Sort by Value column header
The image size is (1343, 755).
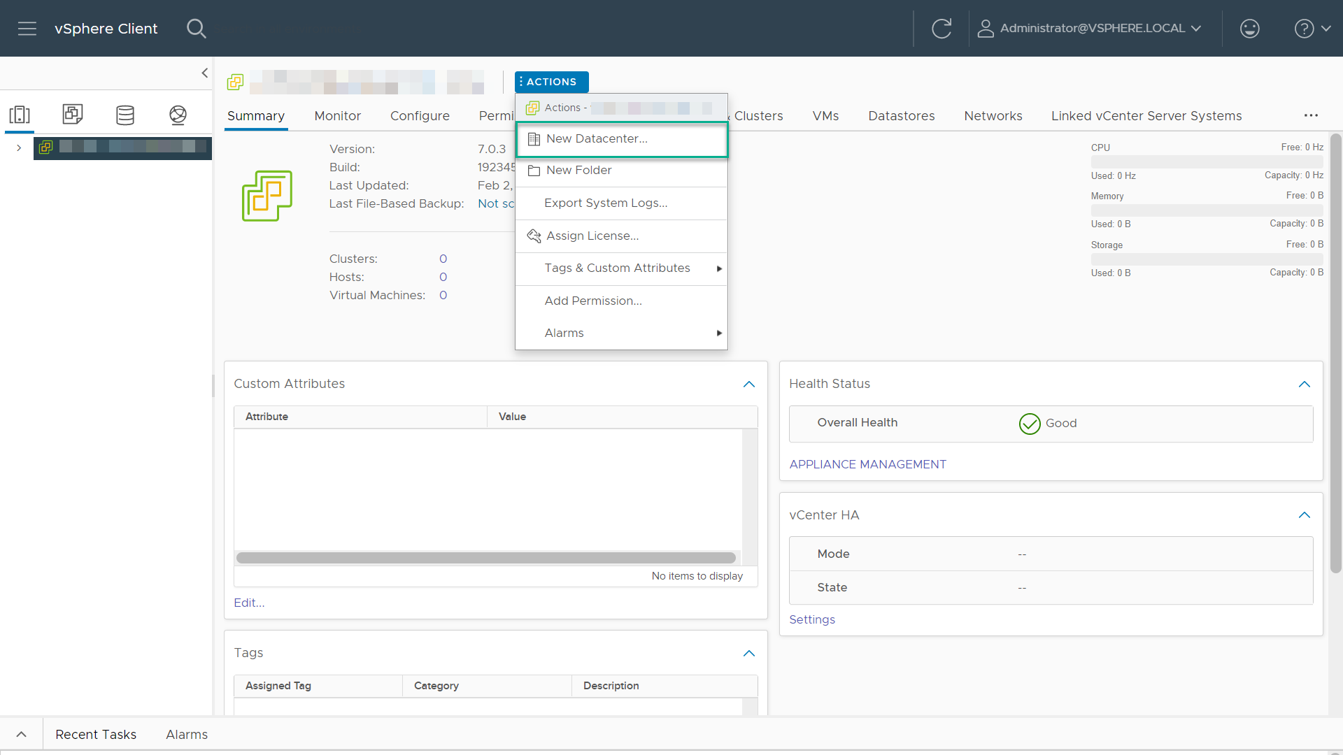pyautogui.click(x=622, y=417)
